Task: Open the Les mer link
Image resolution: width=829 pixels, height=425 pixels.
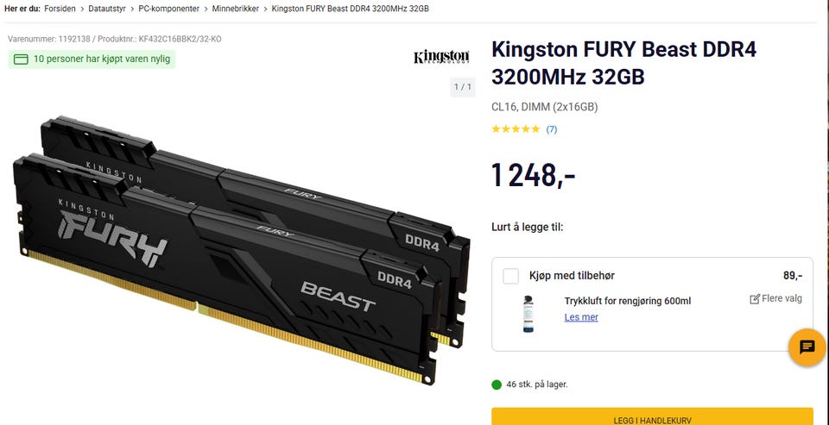Action: (581, 316)
